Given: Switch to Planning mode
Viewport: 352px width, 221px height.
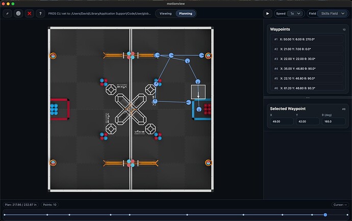Looking at the screenshot, I should (x=186, y=13).
